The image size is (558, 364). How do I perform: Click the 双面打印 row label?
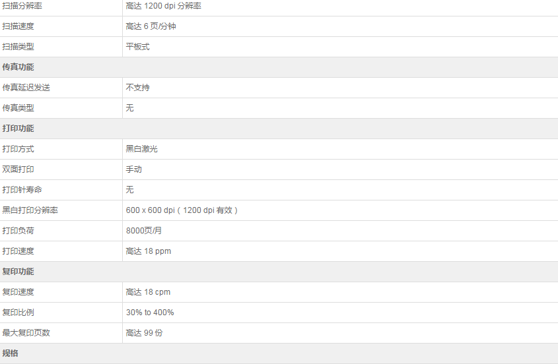click(x=18, y=169)
